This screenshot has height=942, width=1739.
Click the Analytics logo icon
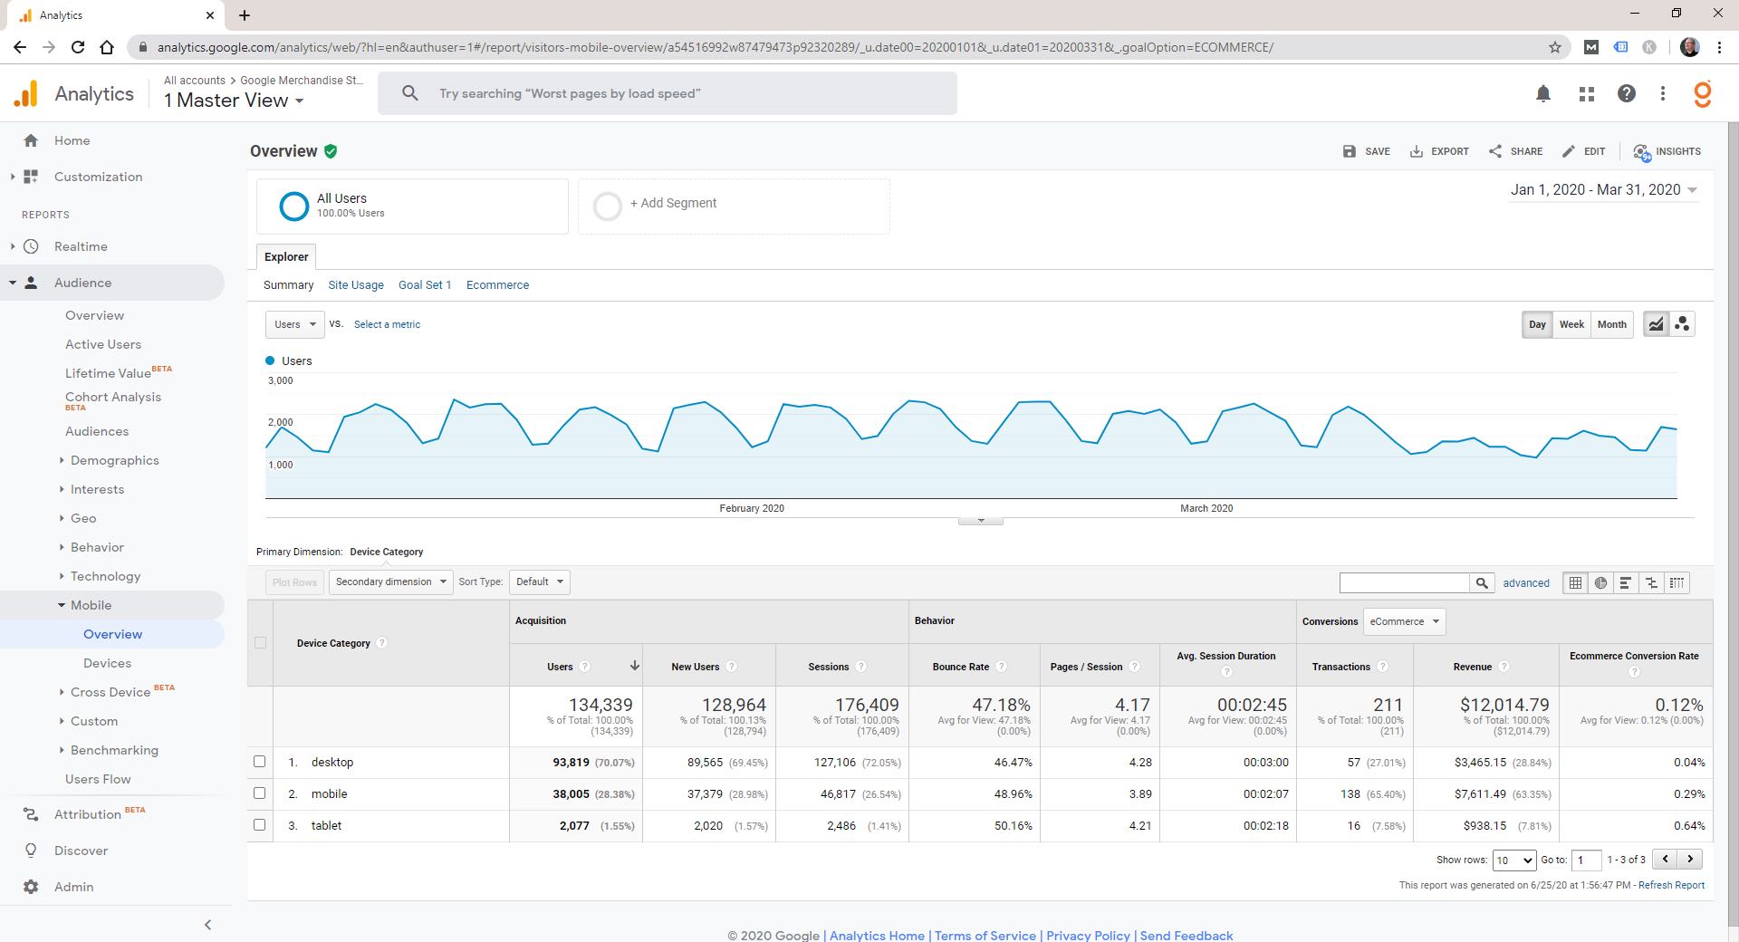point(26,93)
